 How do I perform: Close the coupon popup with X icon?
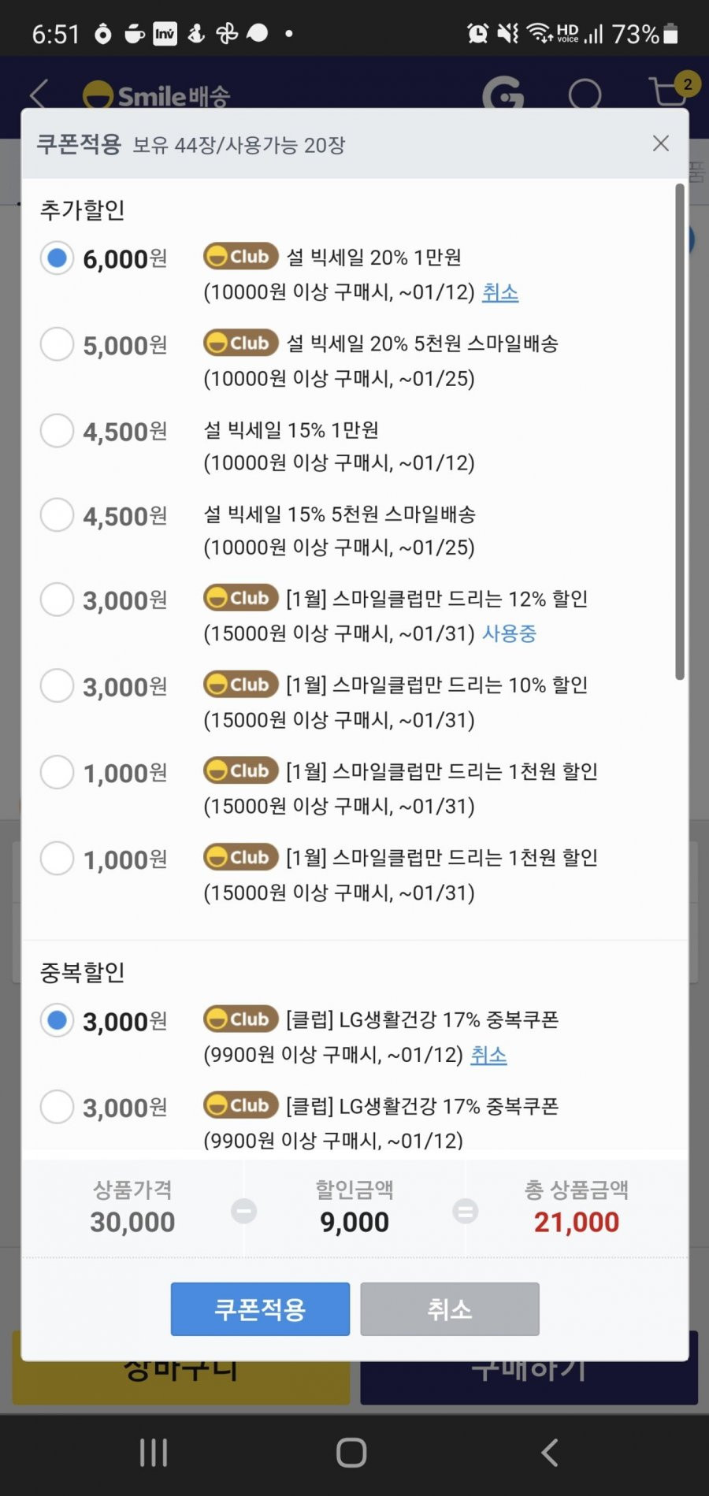pyautogui.click(x=661, y=143)
